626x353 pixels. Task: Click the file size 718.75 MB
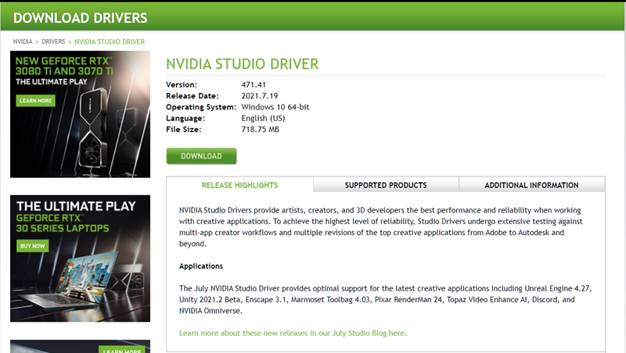(261, 129)
